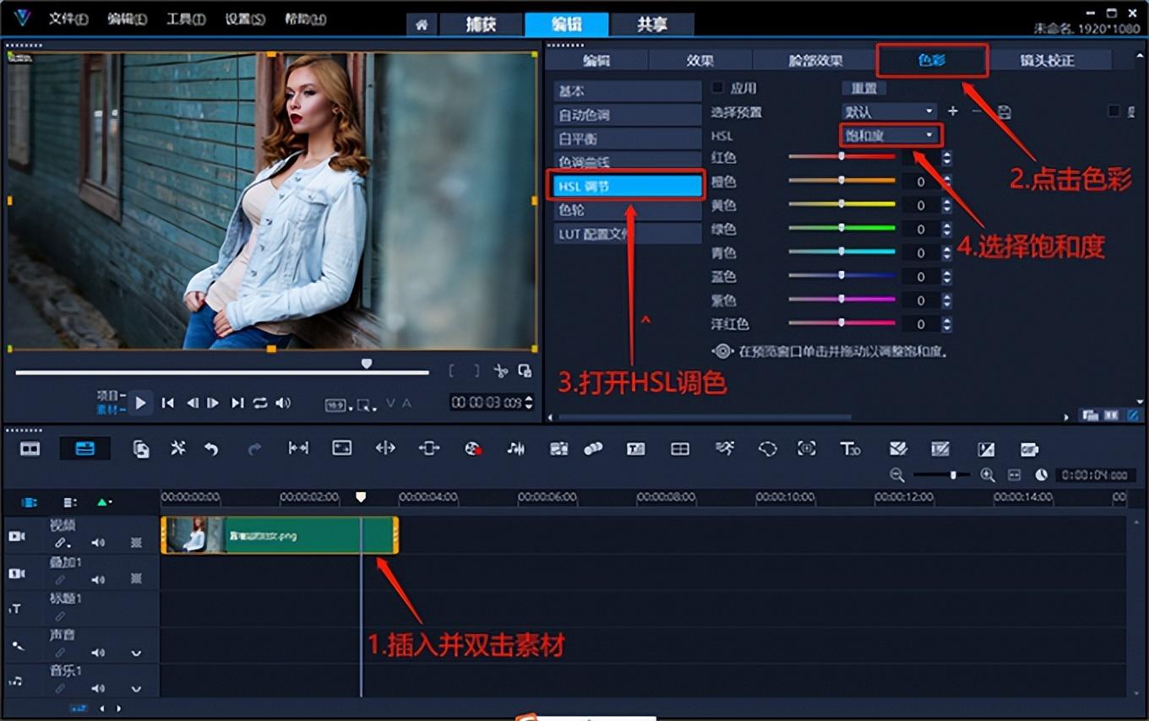1149x721 pixels.
Task: Click the 红色 value stepper arrows
Action: [x=947, y=158]
